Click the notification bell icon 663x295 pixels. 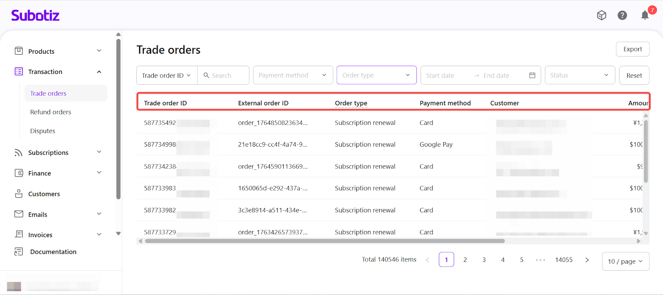point(644,16)
